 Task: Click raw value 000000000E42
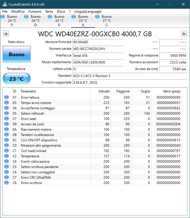point(169,108)
